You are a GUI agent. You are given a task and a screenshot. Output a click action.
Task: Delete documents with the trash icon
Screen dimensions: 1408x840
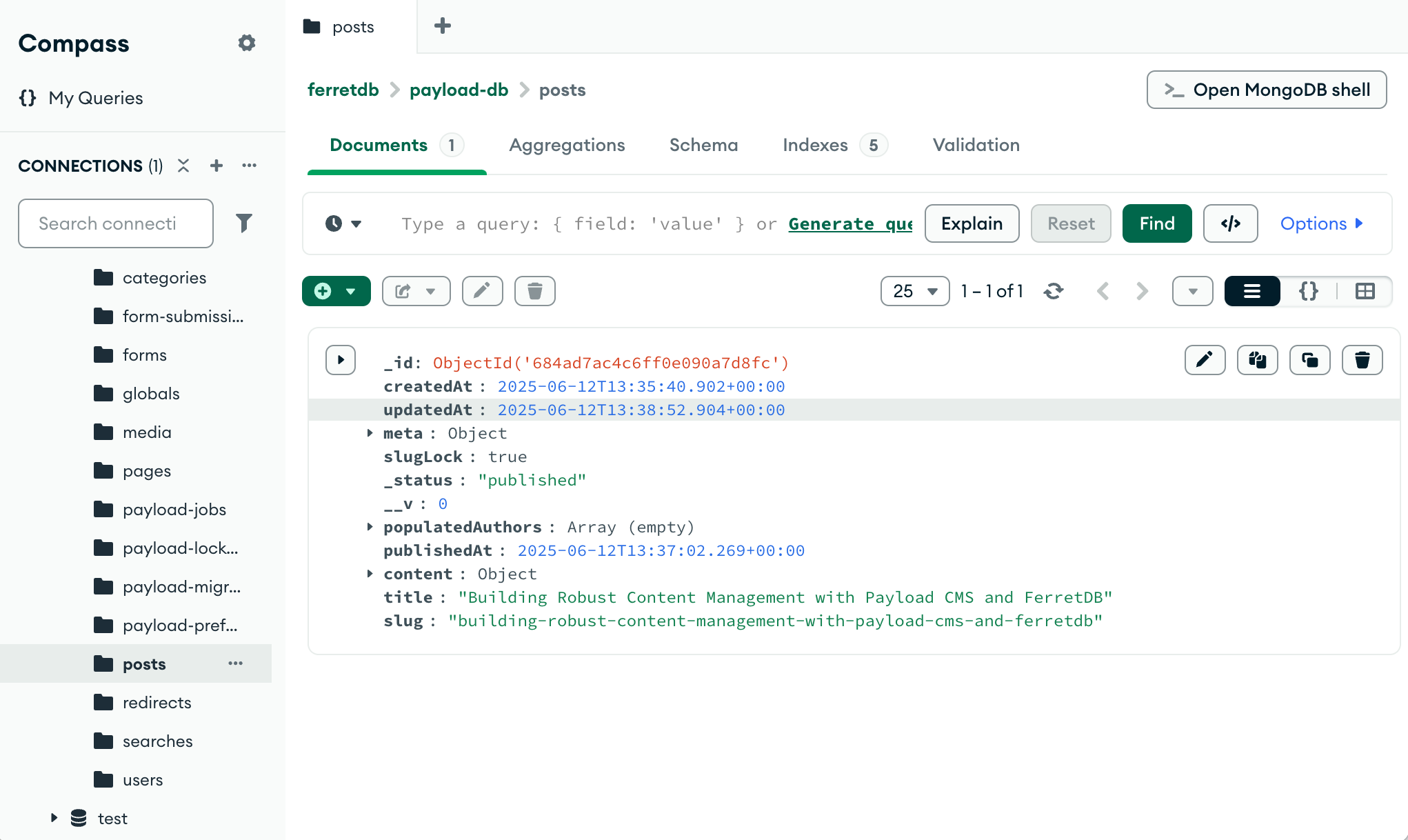534,290
